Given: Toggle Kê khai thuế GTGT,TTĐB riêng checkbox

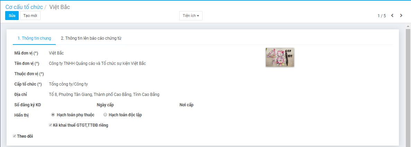Looking at the screenshot, I should 51,125.
